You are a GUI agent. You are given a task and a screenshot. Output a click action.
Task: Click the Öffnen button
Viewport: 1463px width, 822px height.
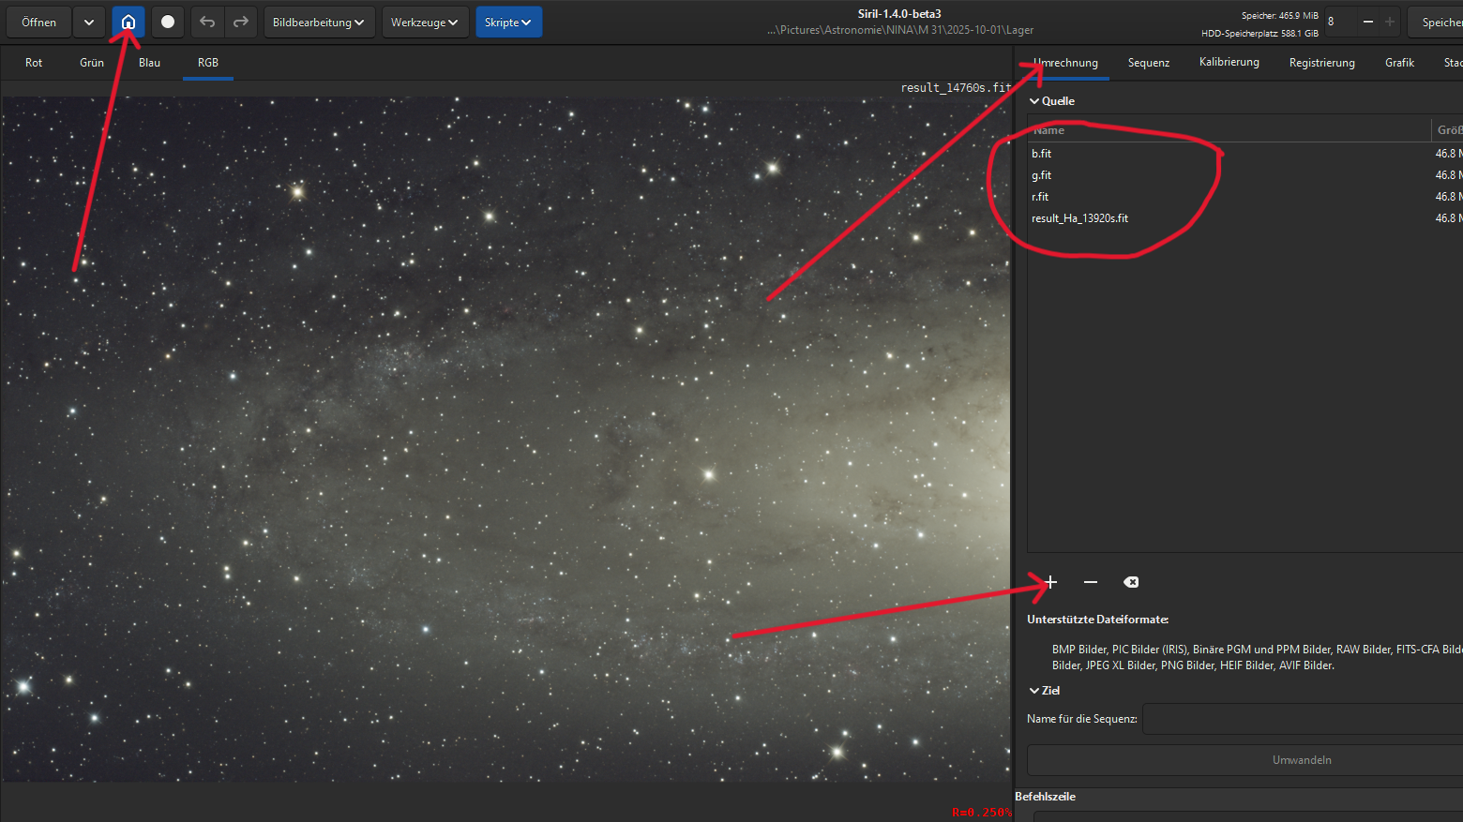38,22
